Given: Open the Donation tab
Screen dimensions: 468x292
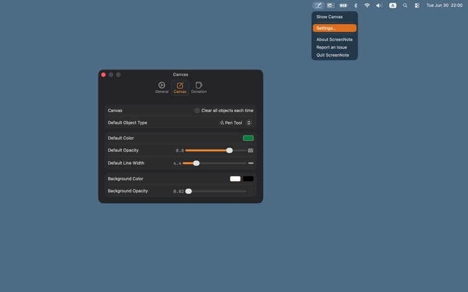Looking at the screenshot, I should point(199,88).
